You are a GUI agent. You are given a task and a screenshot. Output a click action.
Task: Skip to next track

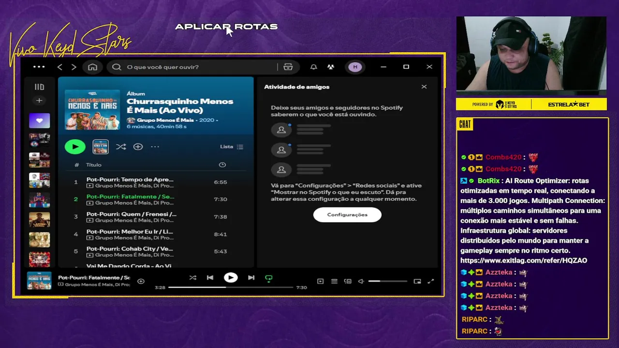251,277
